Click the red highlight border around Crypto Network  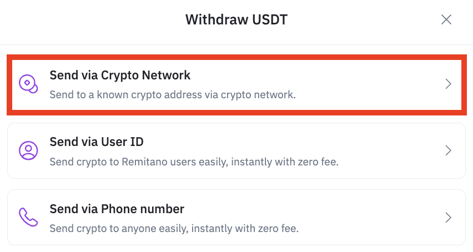(236, 56)
